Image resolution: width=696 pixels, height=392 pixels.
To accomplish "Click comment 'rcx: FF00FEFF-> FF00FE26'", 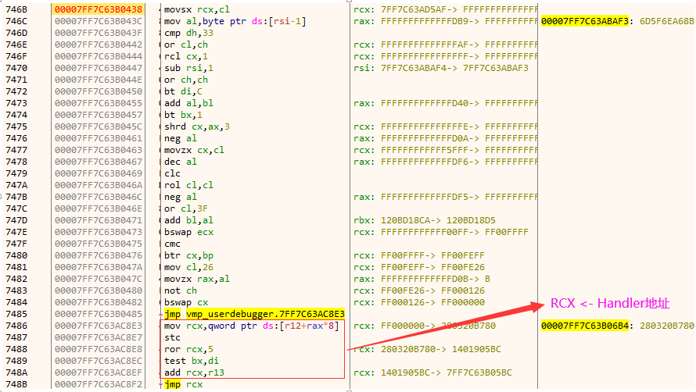I will 419,267.
